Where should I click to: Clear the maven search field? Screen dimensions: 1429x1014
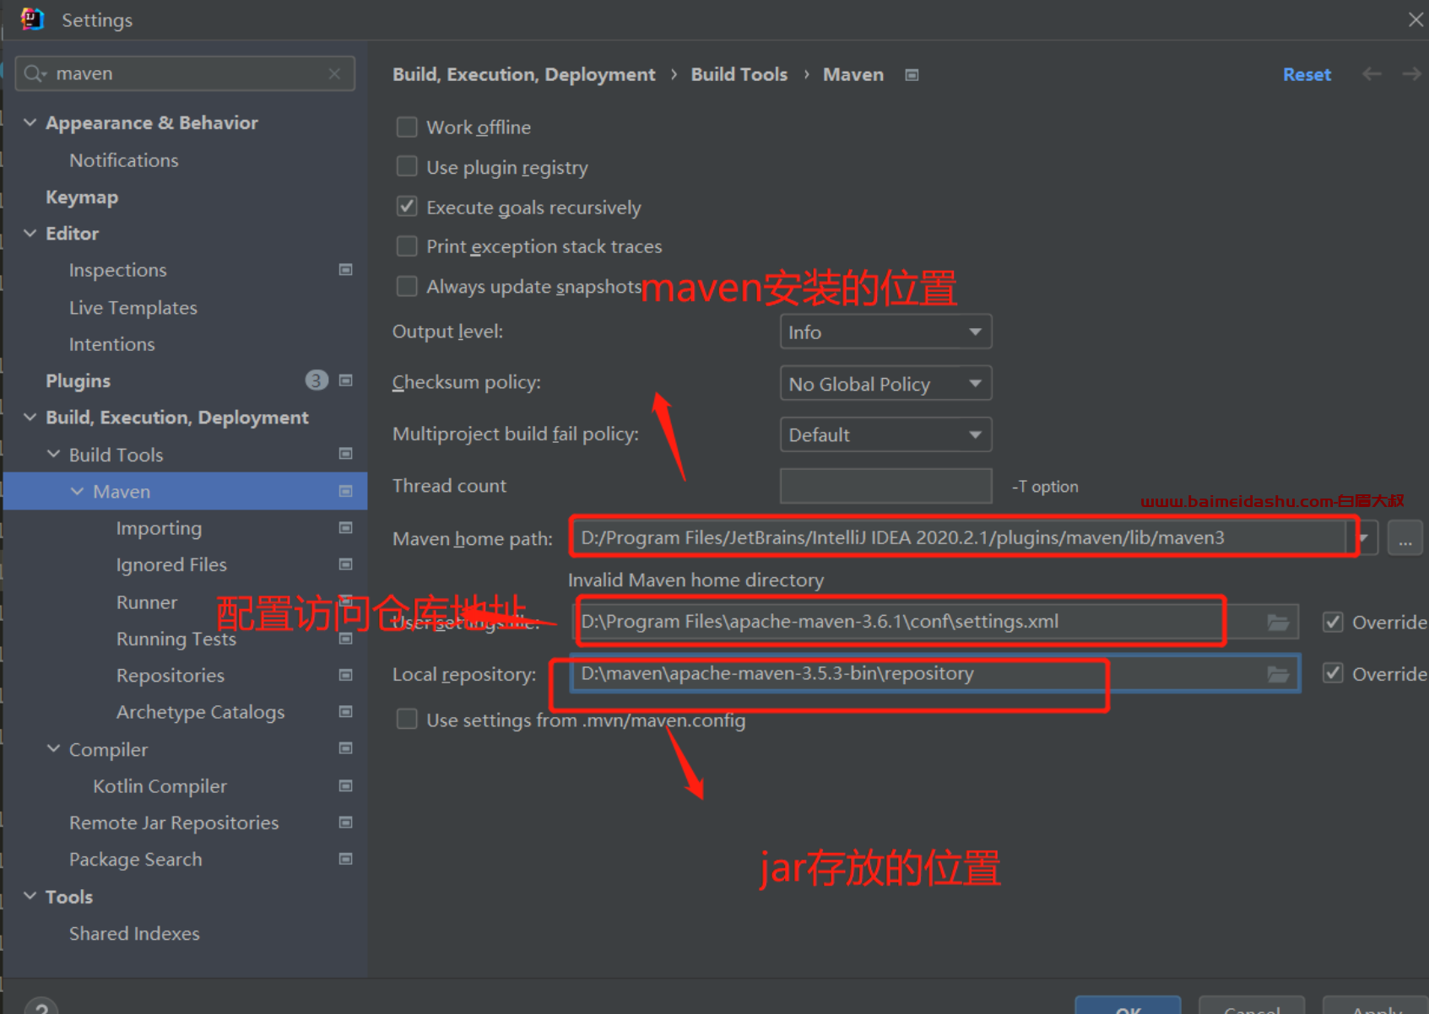(x=334, y=74)
